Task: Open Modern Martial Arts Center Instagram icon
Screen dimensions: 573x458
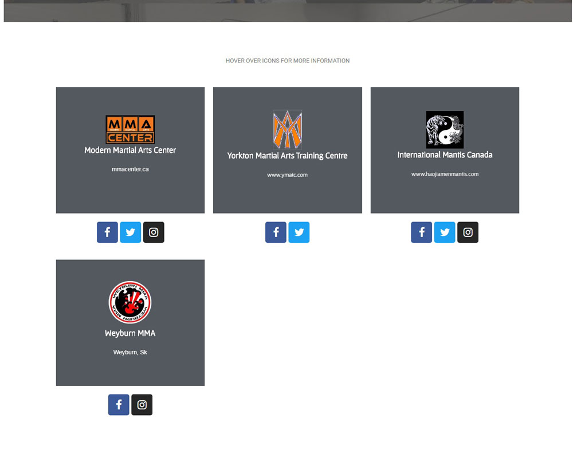Action: click(154, 232)
